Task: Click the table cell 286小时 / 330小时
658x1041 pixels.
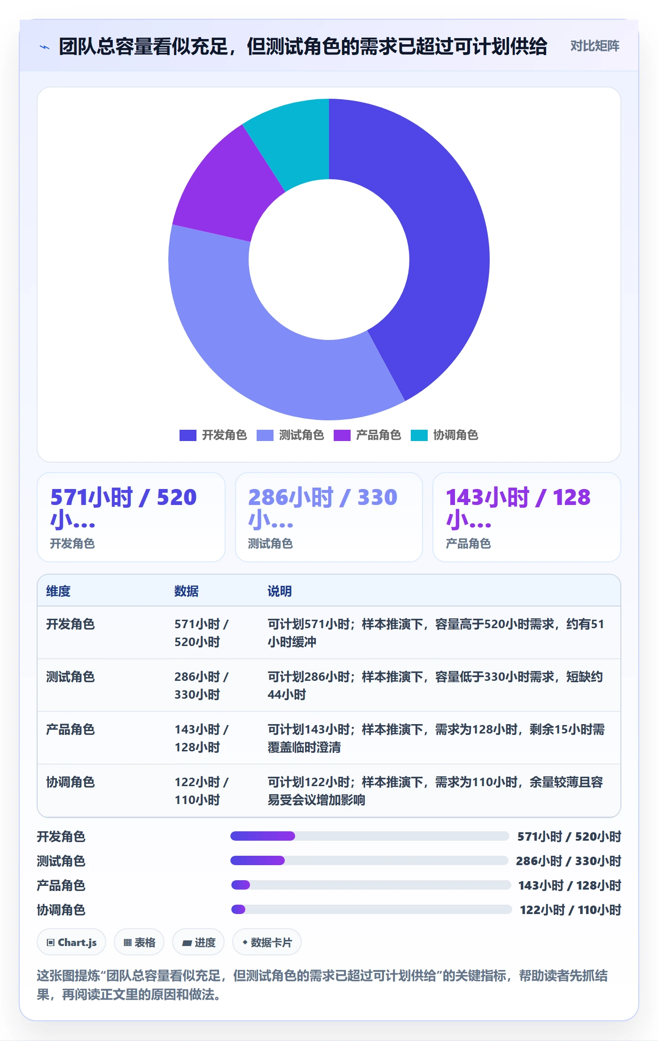Action: (202, 686)
